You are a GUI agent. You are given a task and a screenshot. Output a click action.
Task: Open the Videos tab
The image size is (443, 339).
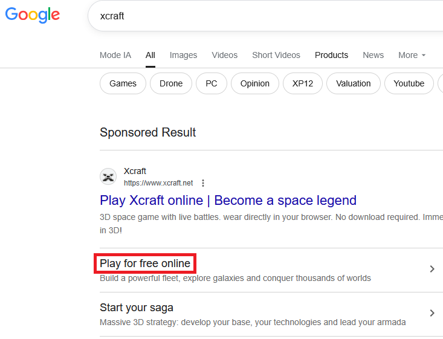[225, 55]
